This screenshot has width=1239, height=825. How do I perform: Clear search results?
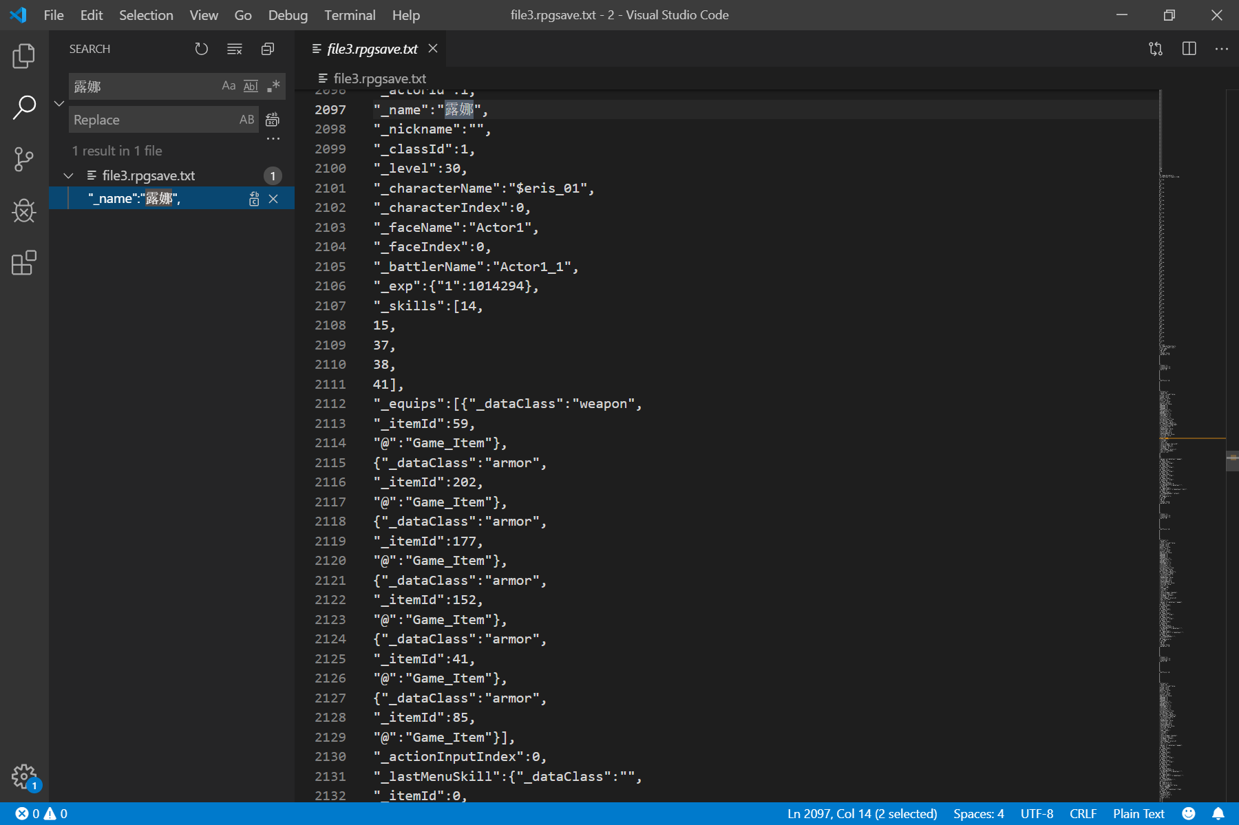[x=235, y=49]
